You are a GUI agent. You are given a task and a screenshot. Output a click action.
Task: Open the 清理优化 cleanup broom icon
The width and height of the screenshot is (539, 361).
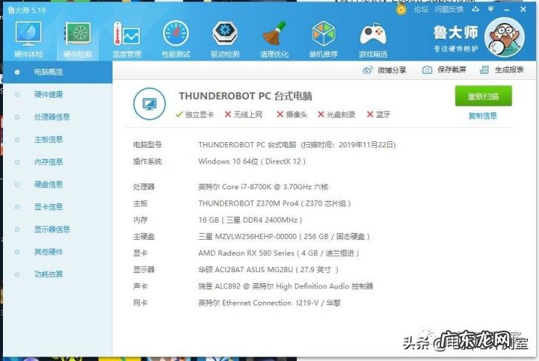coord(274,39)
